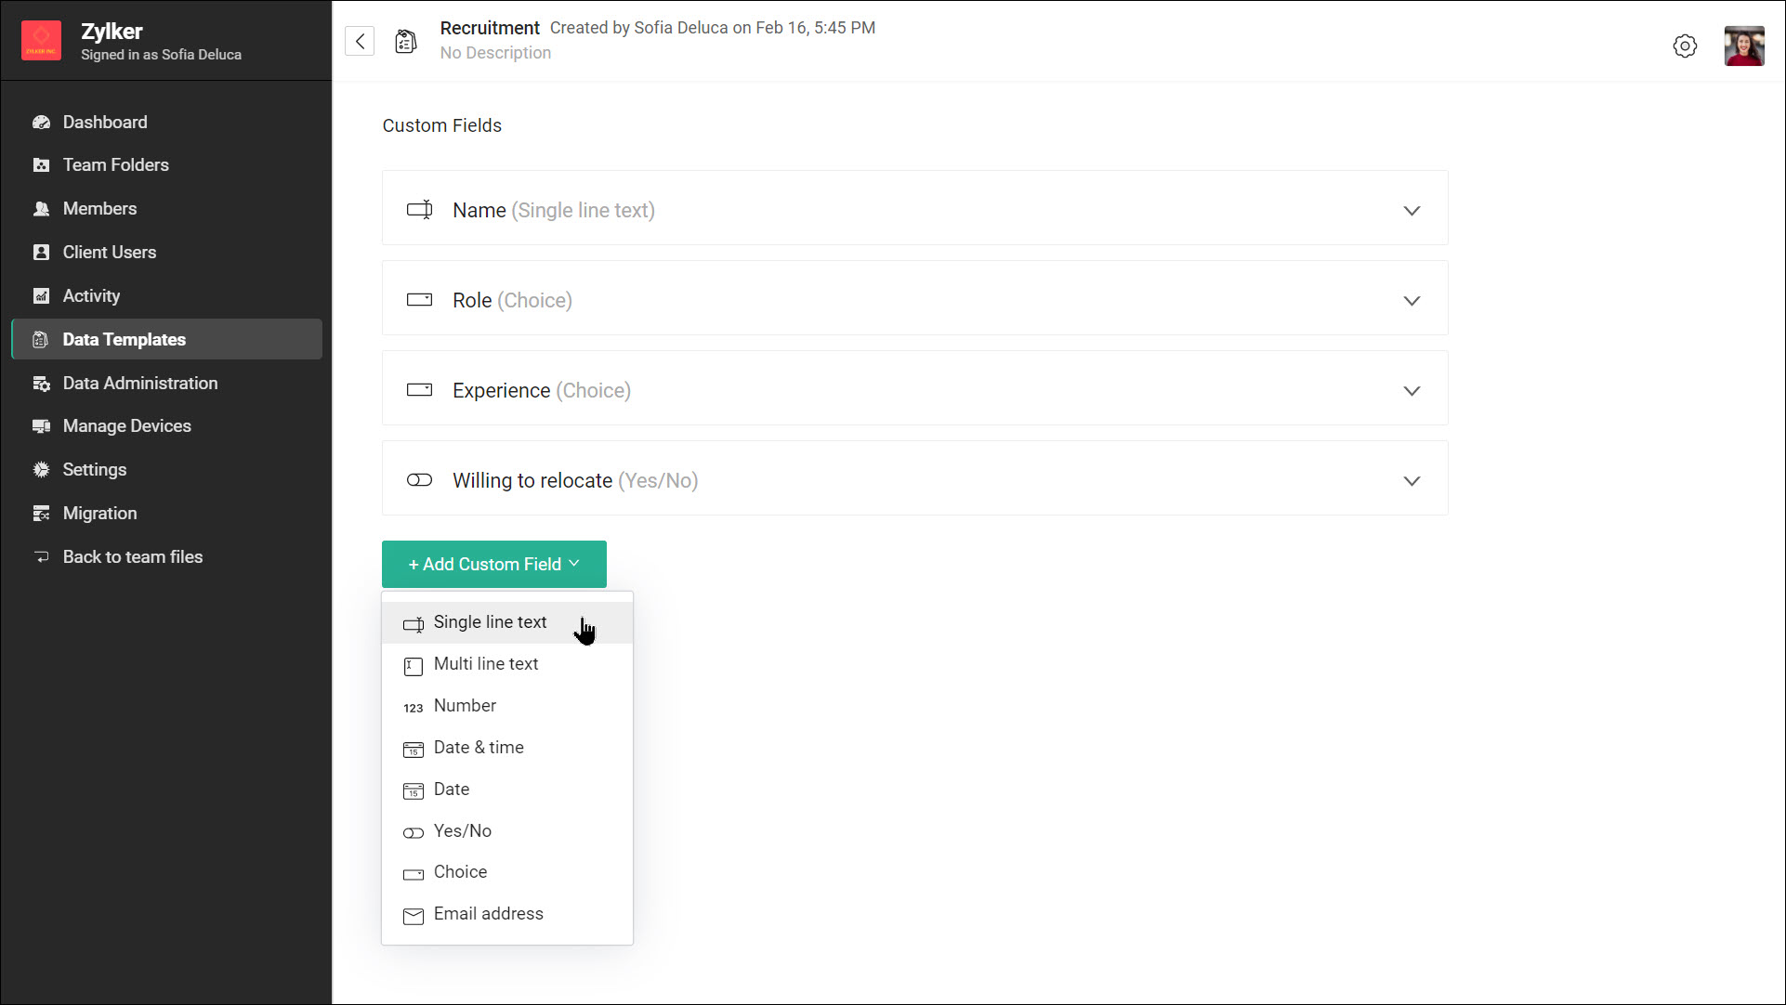Select the Date & time option
The width and height of the screenshot is (1786, 1005).
click(x=479, y=748)
